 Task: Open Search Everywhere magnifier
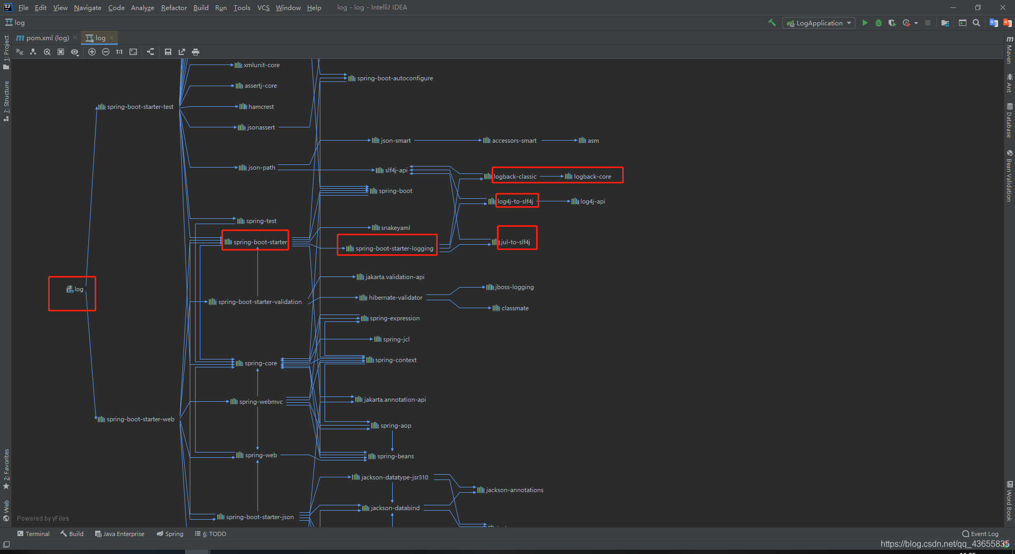(976, 23)
